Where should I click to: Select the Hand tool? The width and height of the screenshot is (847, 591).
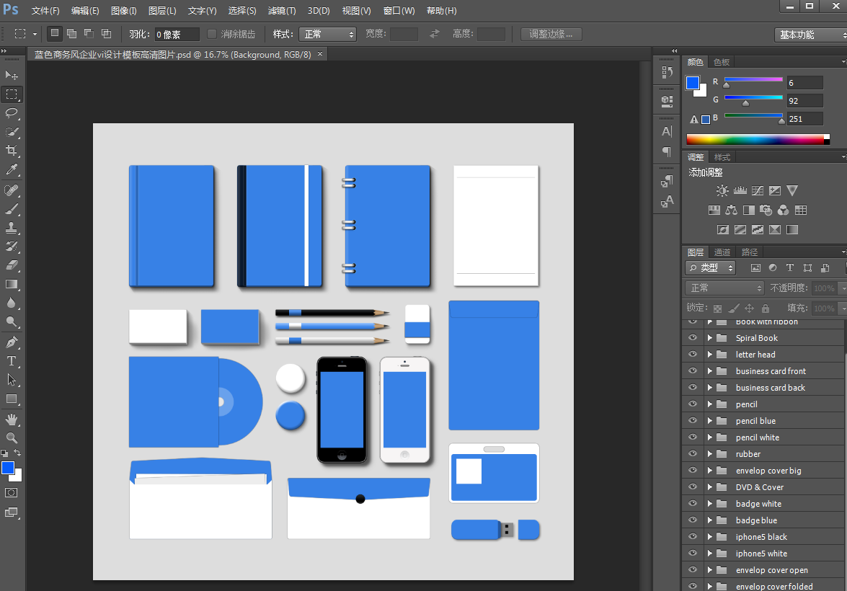pyautogui.click(x=12, y=419)
